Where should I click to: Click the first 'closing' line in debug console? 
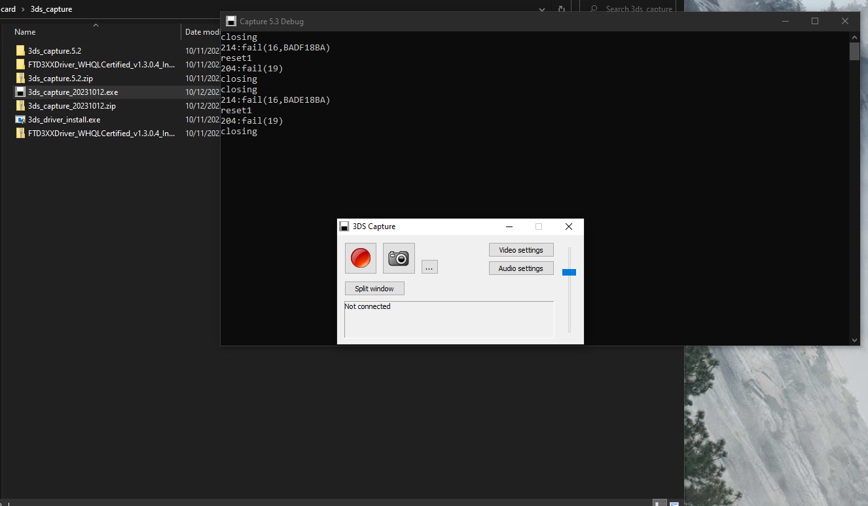(239, 37)
